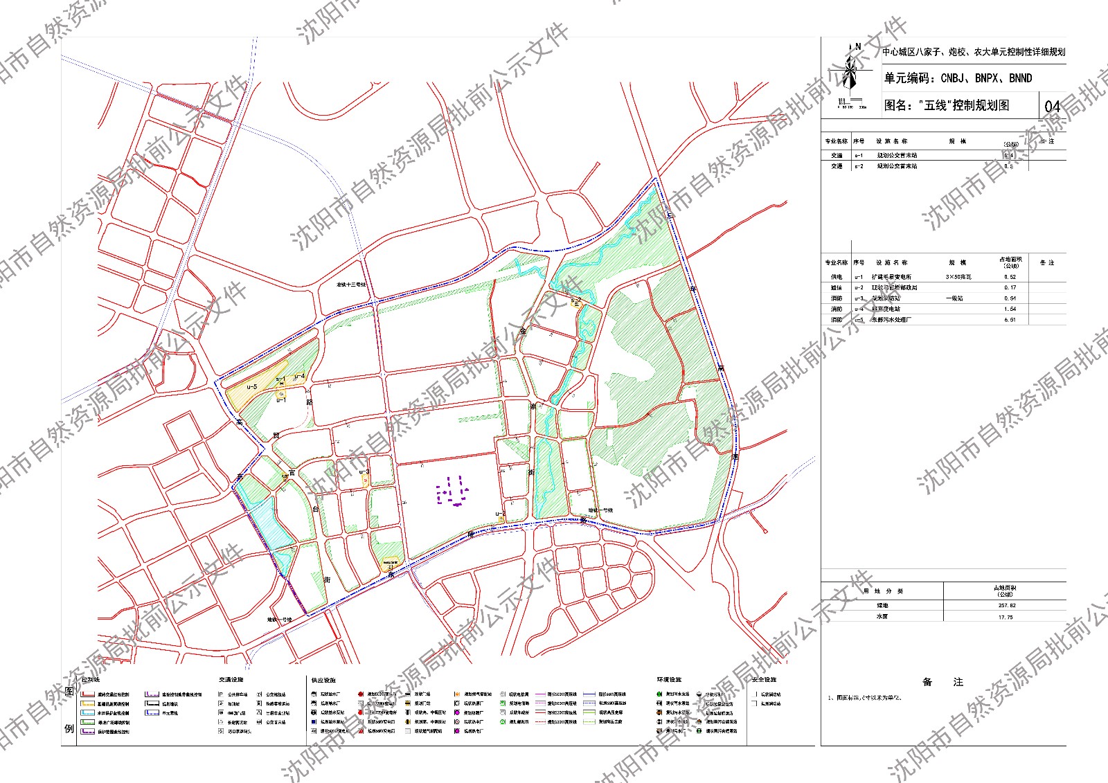Click the 绿地 land-use row showing 257.62
1108x783 pixels.
[x=942, y=606]
